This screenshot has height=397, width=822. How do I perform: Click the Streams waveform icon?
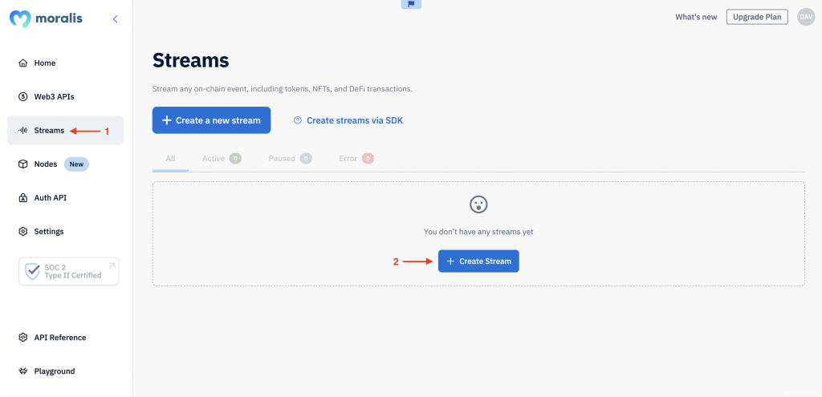coord(22,131)
